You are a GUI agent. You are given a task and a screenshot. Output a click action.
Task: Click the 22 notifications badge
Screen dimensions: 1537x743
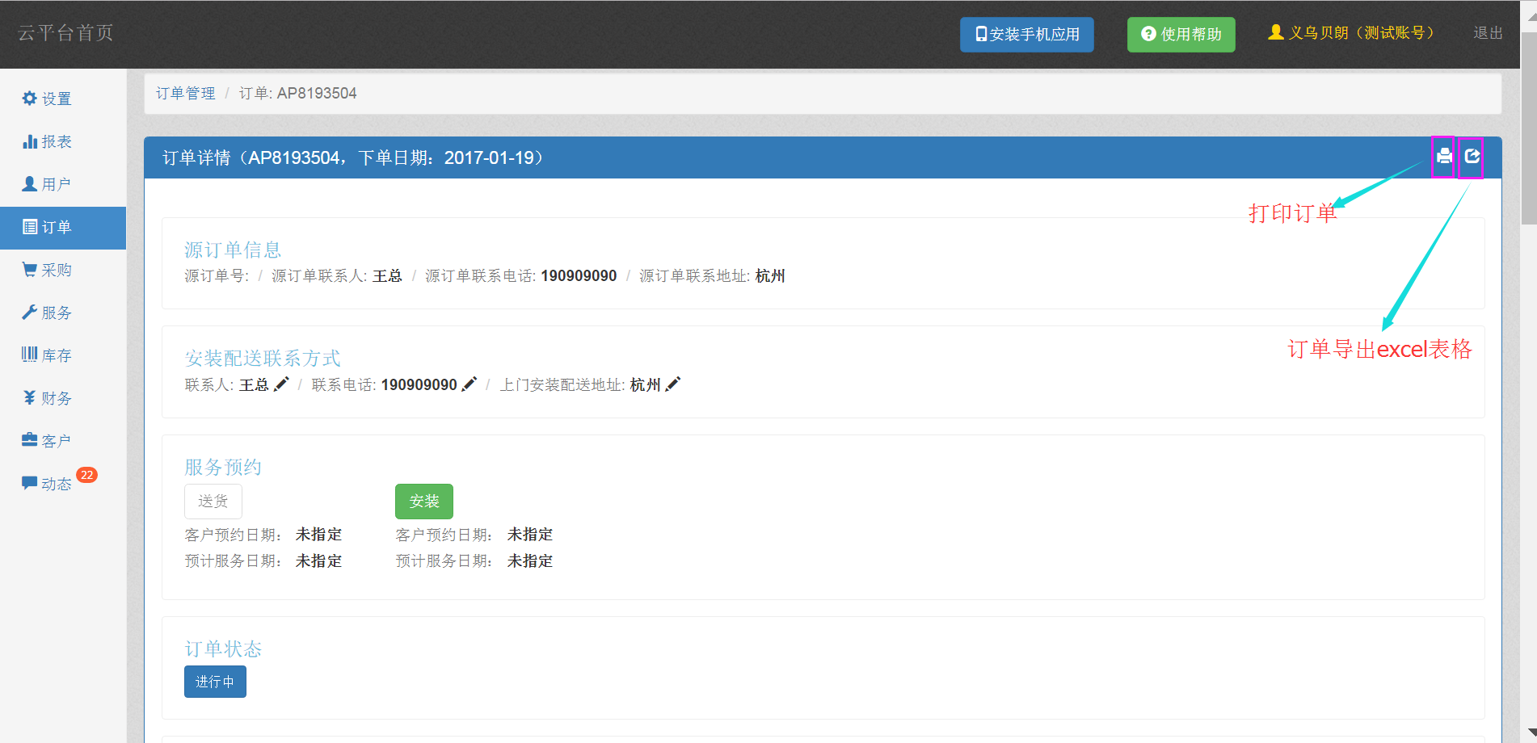[x=87, y=475]
